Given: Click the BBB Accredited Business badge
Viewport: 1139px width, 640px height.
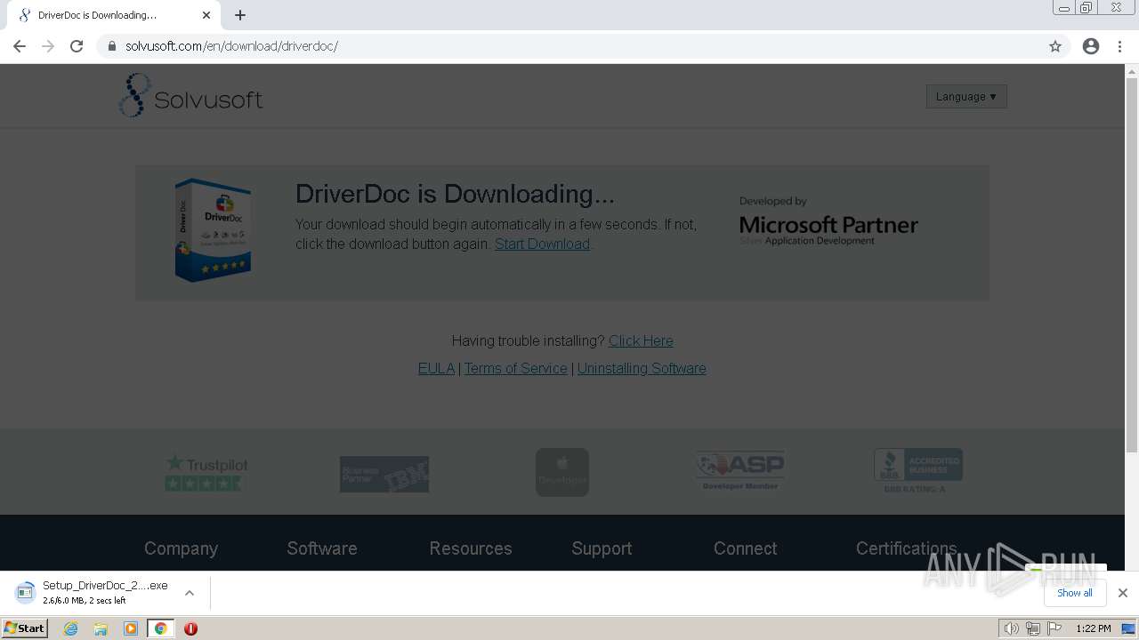Looking at the screenshot, I should pyautogui.click(x=918, y=471).
